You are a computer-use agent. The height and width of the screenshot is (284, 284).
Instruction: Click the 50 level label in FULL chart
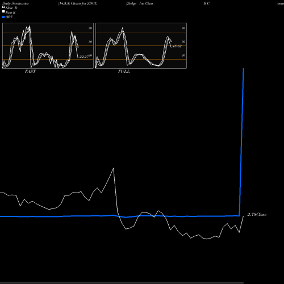[183, 41]
